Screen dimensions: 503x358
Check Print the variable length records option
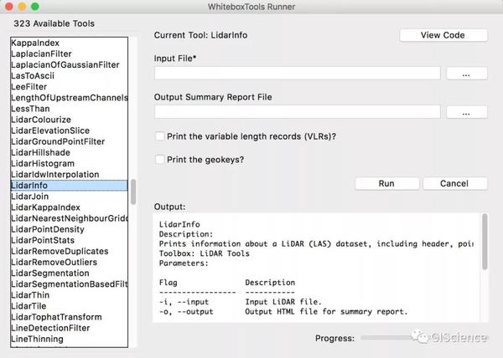tap(159, 136)
